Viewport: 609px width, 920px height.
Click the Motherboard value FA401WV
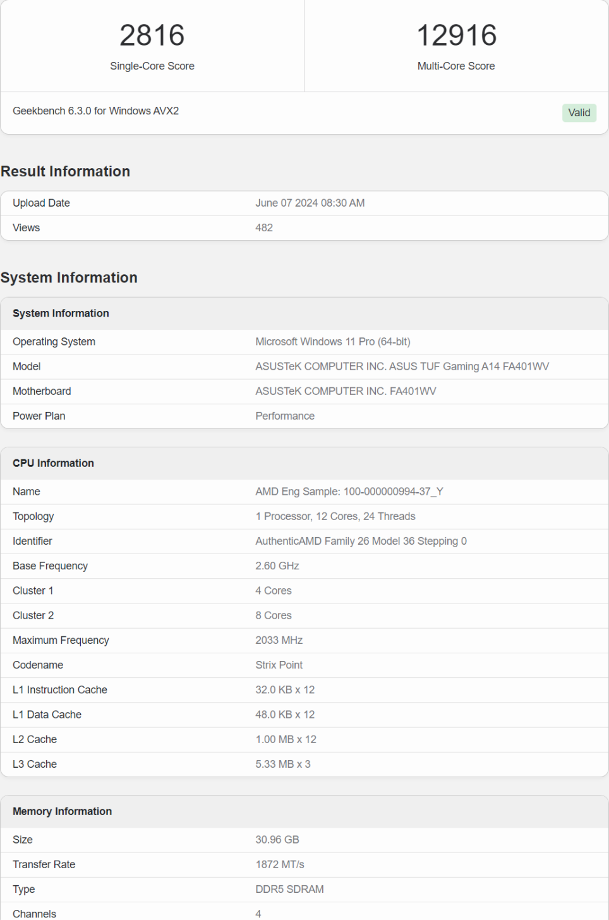click(346, 391)
